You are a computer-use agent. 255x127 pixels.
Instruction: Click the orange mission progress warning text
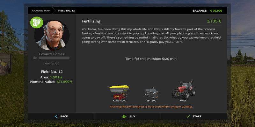(x=151, y=107)
